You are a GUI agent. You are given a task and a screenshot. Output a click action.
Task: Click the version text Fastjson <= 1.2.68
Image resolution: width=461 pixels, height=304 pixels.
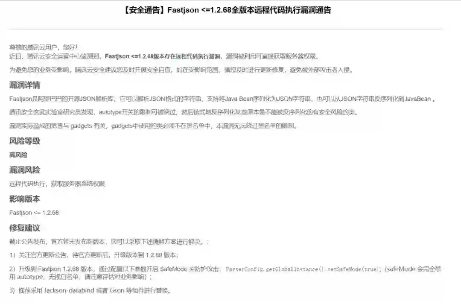(x=34, y=213)
